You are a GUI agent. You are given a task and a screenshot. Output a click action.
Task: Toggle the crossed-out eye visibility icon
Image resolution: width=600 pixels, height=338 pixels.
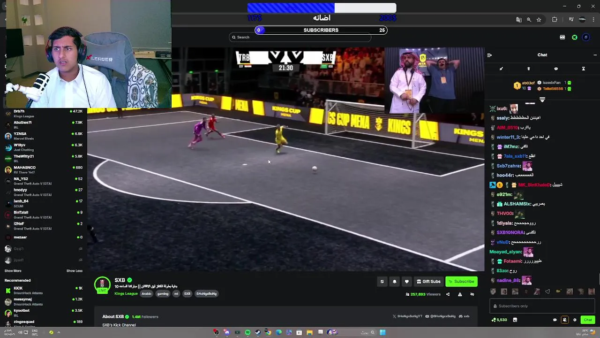(x=472, y=294)
